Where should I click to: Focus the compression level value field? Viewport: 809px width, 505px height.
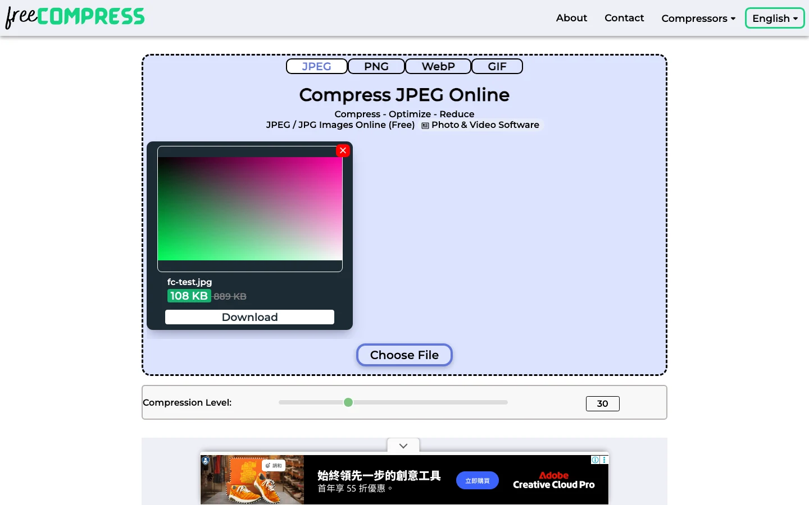(x=602, y=403)
